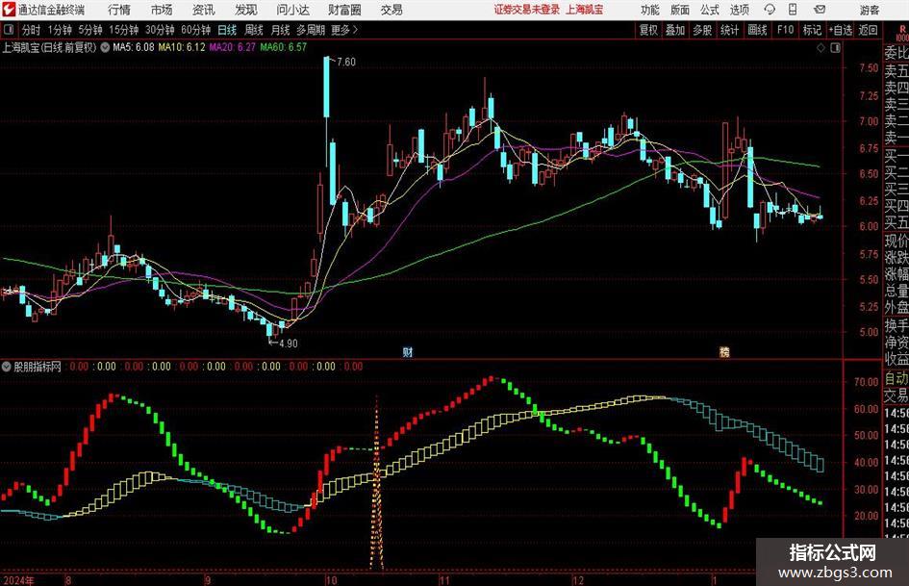Image resolution: width=909 pixels, height=586 pixels.
Task: Toggle the left panel icon beside 分时
Action: point(8,30)
